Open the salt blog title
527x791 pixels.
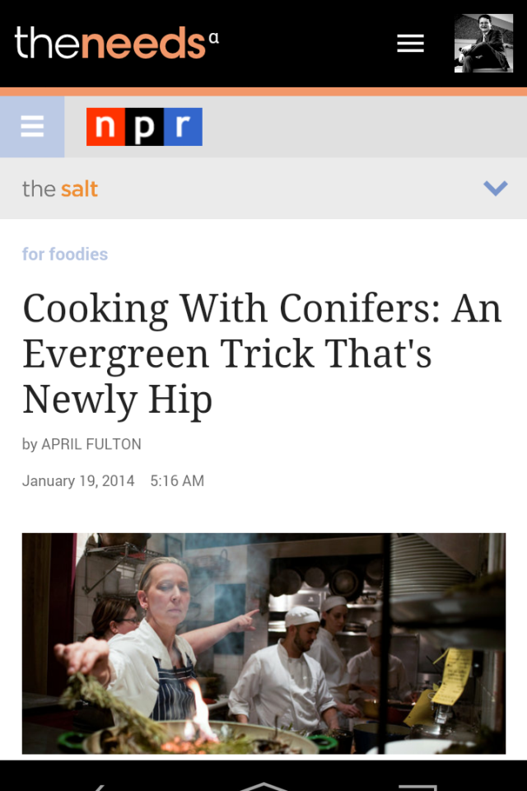pyautogui.click(x=59, y=190)
